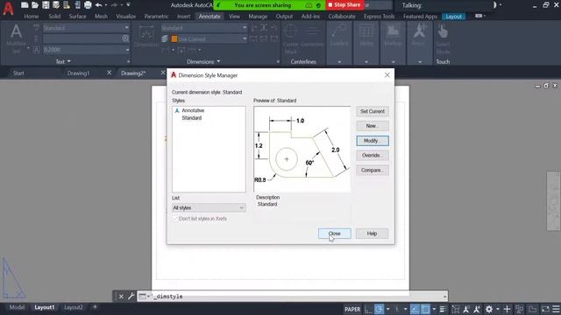Click the Redo arrow icon
This screenshot has width=561, height=315.
pyautogui.click(x=114, y=5)
